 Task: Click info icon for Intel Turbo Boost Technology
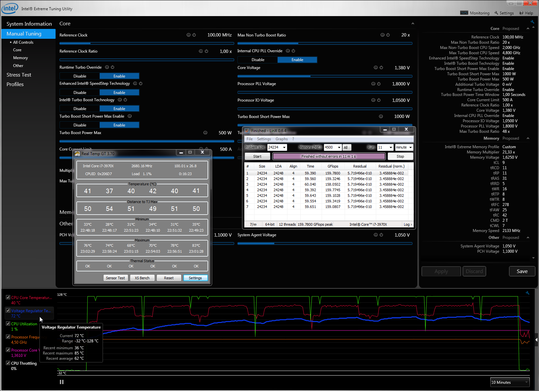coord(120,100)
